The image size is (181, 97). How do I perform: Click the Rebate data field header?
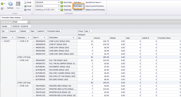tap(24, 31)
